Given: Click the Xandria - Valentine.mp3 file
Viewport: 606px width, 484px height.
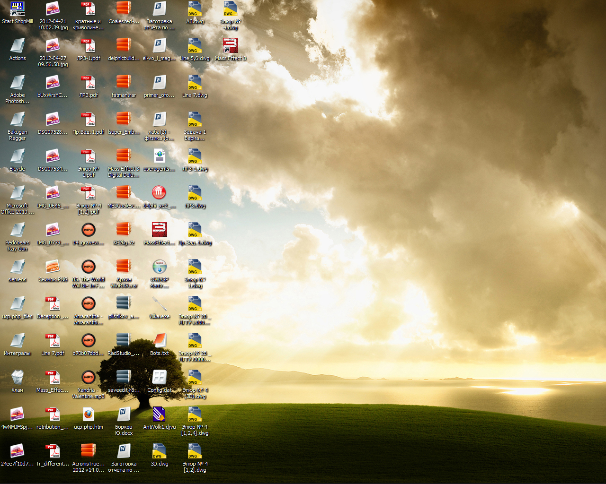Looking at the screenshot, I should pos(89,384).
